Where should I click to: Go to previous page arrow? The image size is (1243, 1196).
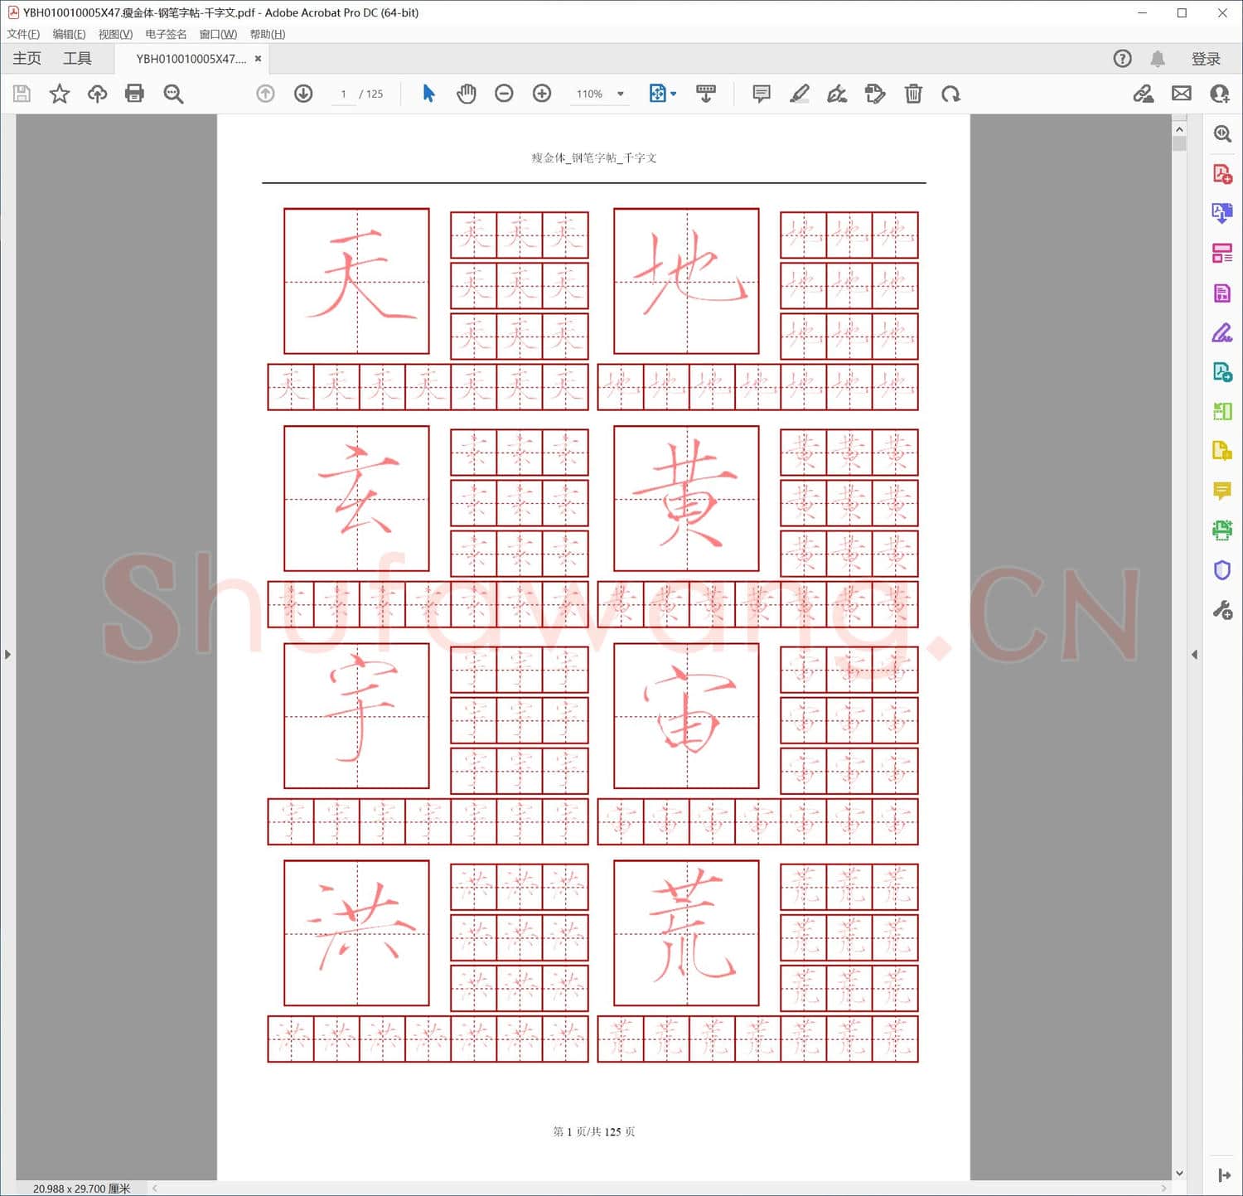tap(265, 94)
